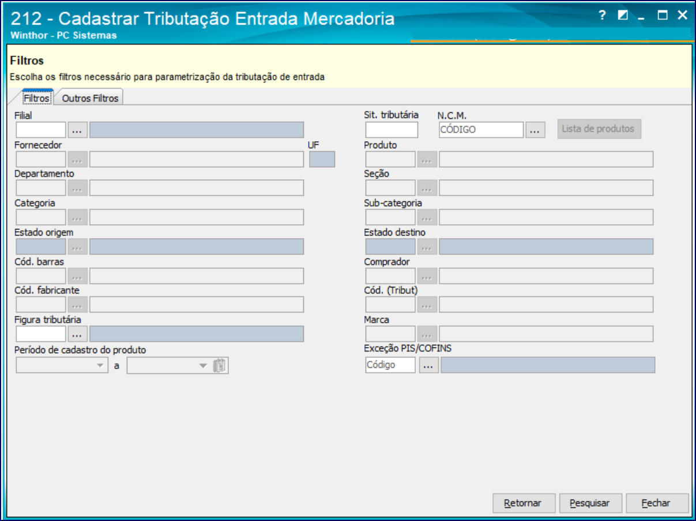Screen dimensions: 696x521
Task: Click the period calendar clipboard icon
Action: (220, 365)
